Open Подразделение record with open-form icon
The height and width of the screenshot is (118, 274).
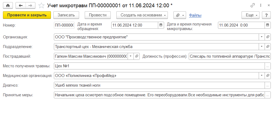tap(267, 47)
